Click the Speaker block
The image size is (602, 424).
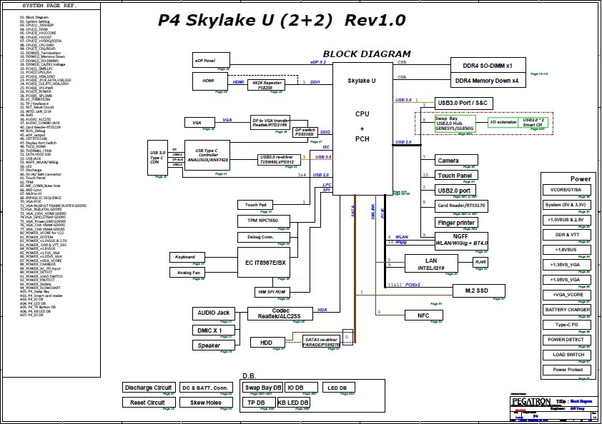[x=214, y=345]
